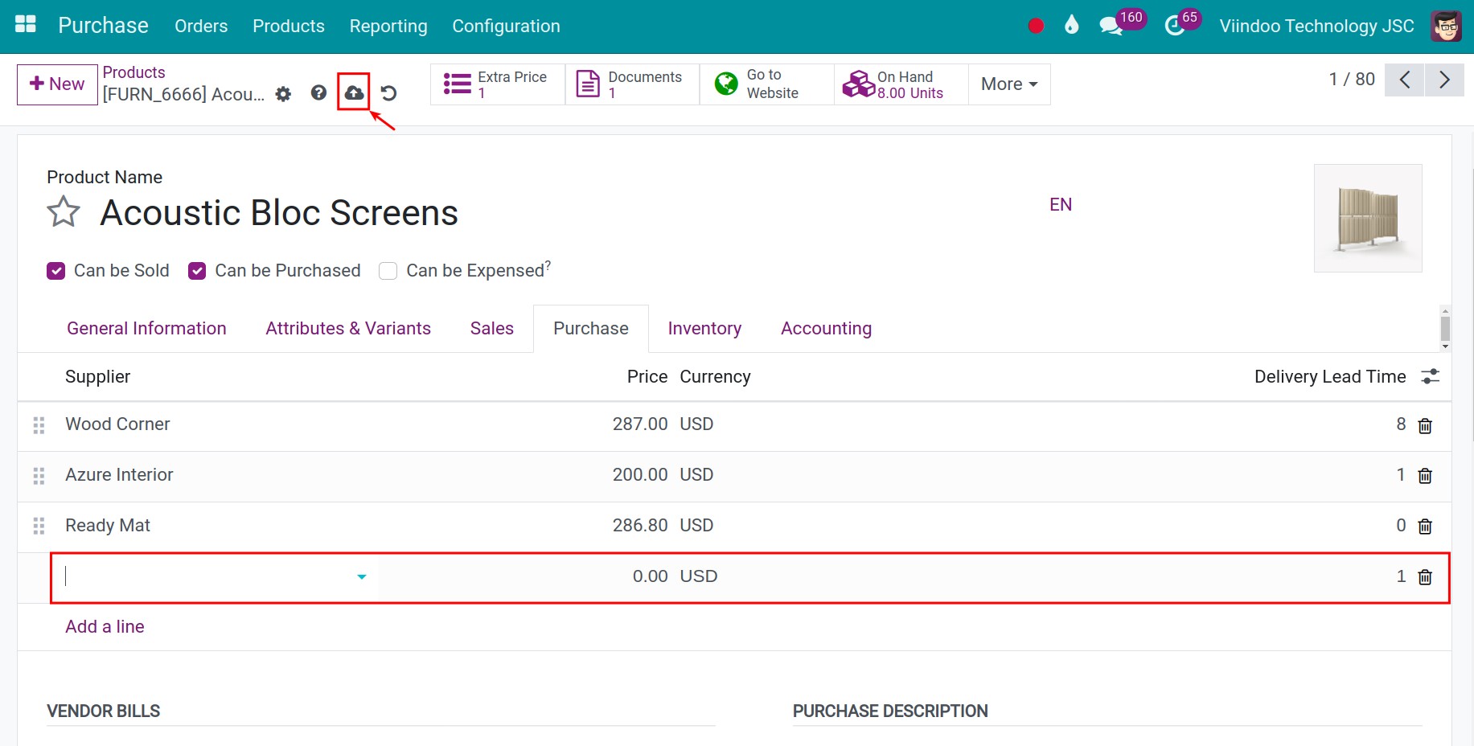The image size is (1474, 746).
Task: Open Orders menu
Action: click(201, 26)
